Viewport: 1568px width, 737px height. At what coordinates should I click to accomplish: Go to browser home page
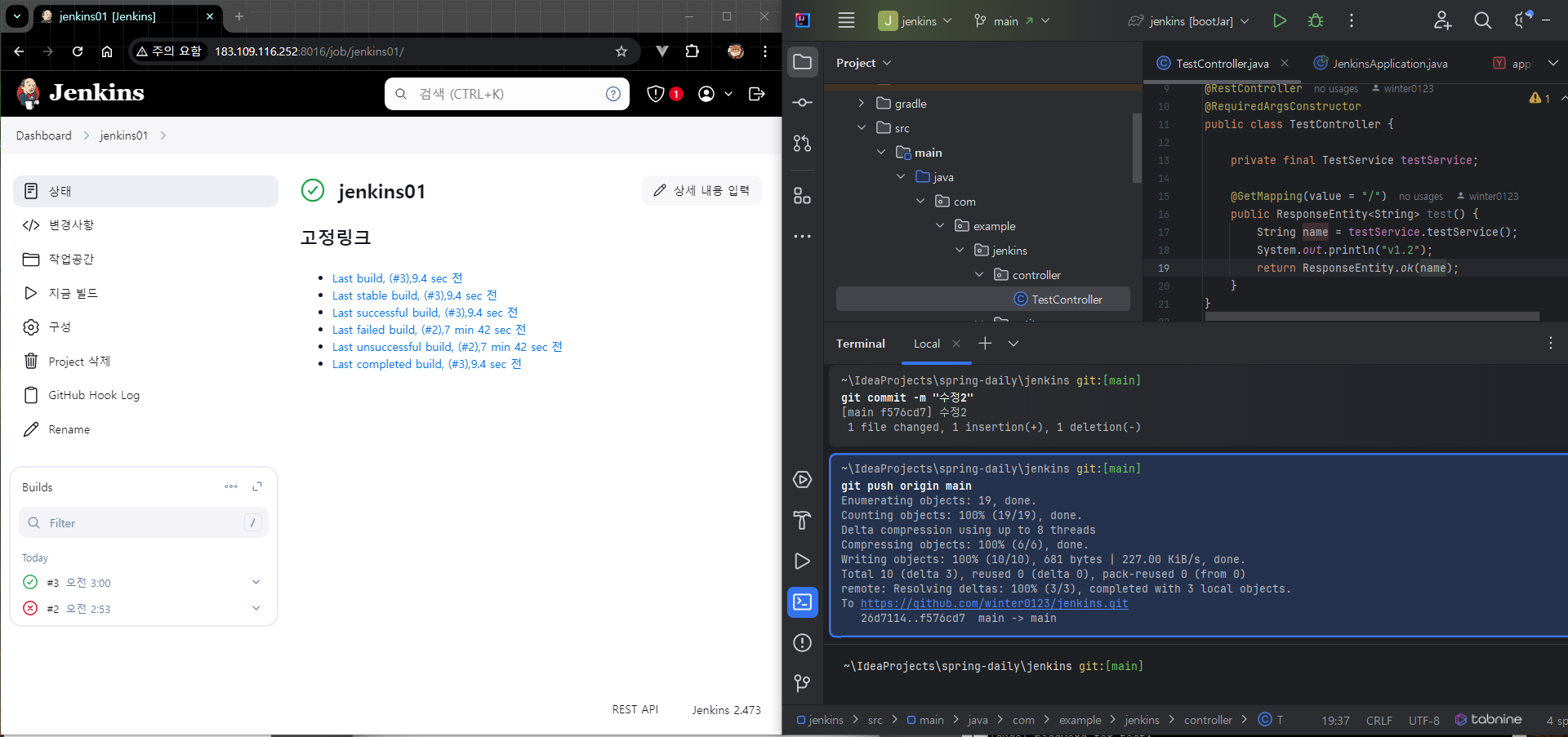pos(107,51)
